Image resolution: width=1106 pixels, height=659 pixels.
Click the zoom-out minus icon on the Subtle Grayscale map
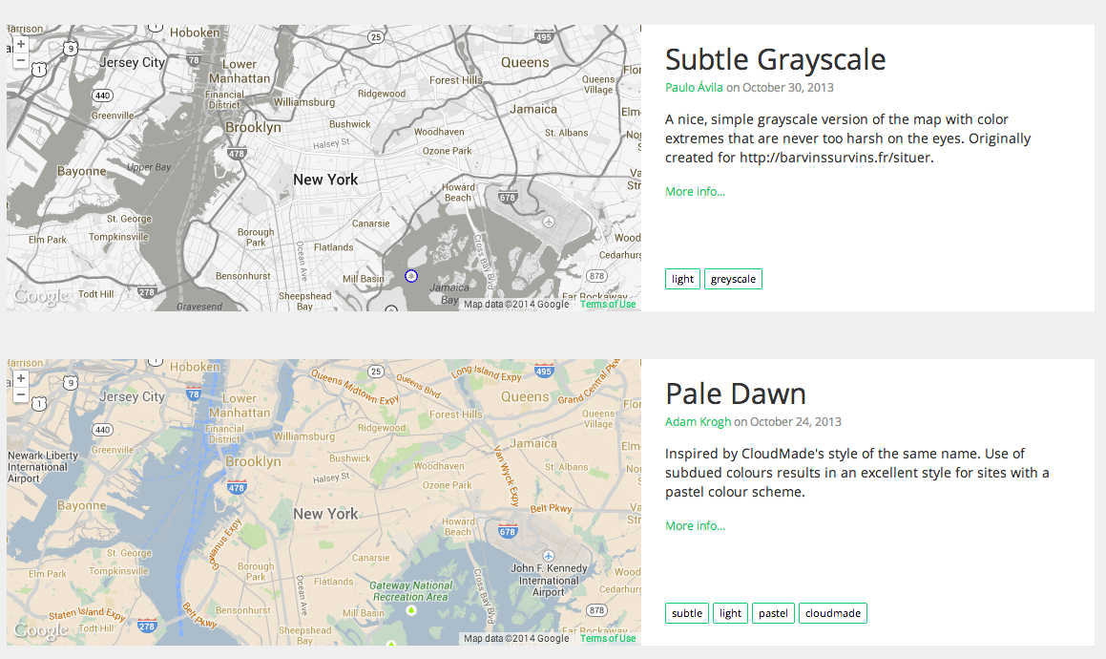pos(20,60)
